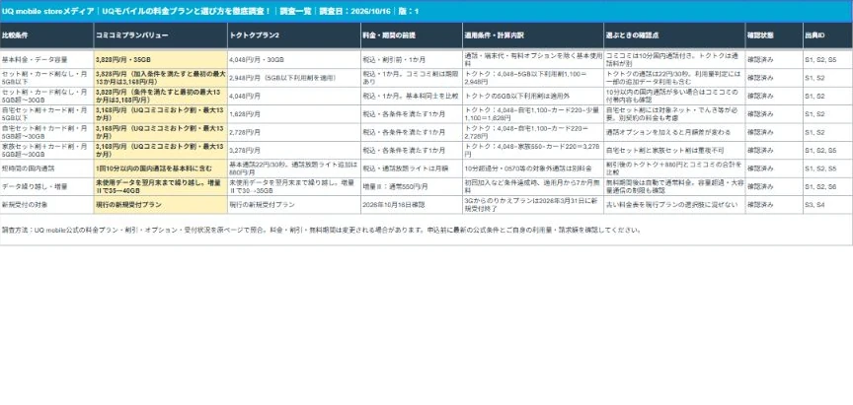
Task: Click the '確認状態' column header
Action: point(774,35)
